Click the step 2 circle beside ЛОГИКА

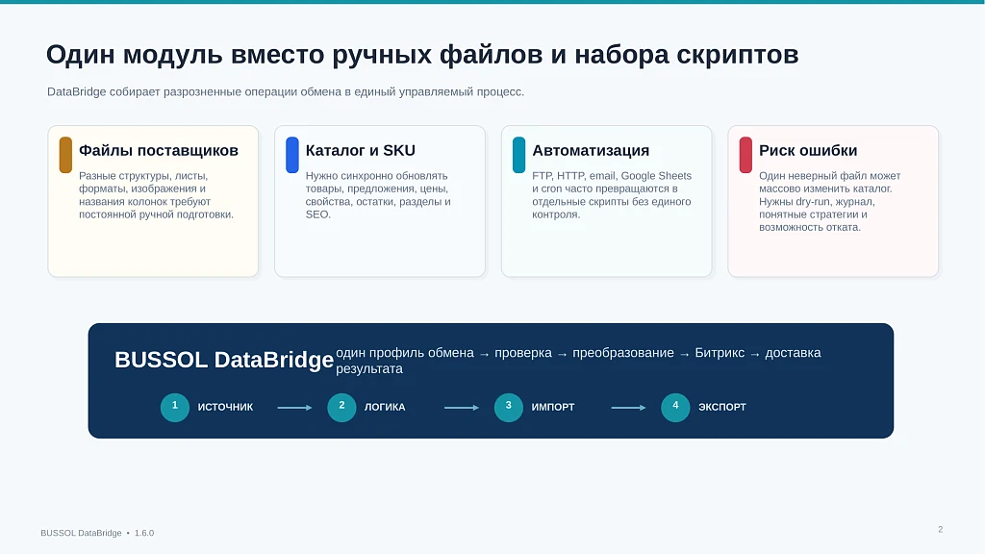click(x=341, y=407)
